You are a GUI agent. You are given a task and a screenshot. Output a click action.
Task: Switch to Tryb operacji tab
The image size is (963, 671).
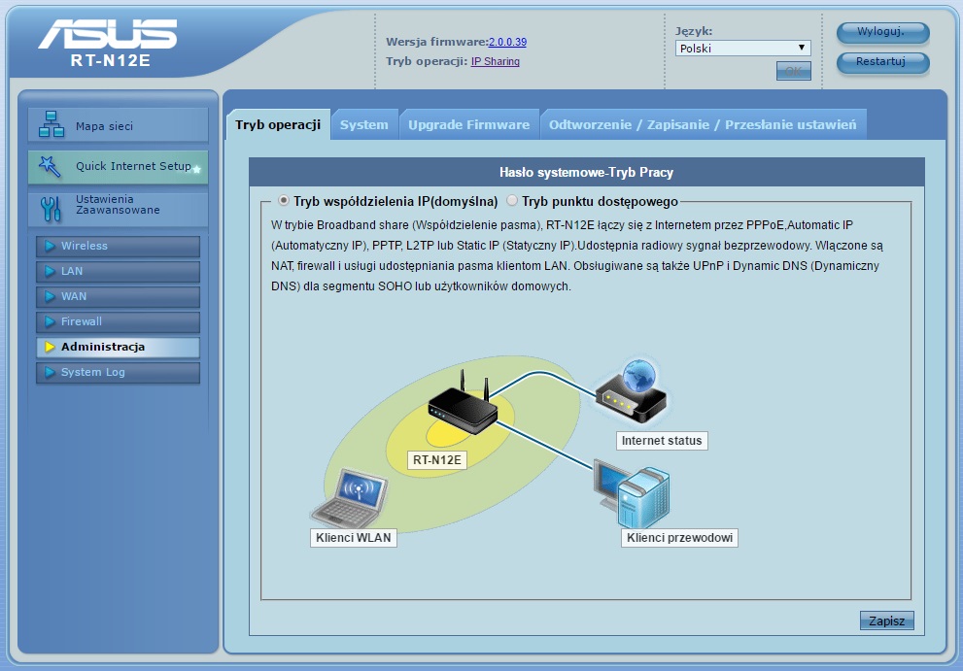(278, 124)
